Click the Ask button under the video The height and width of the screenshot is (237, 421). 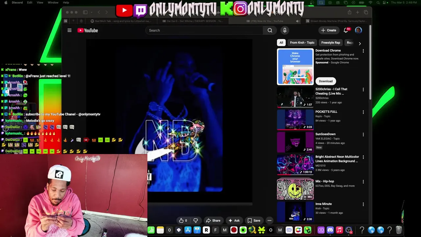coord(234,221)
